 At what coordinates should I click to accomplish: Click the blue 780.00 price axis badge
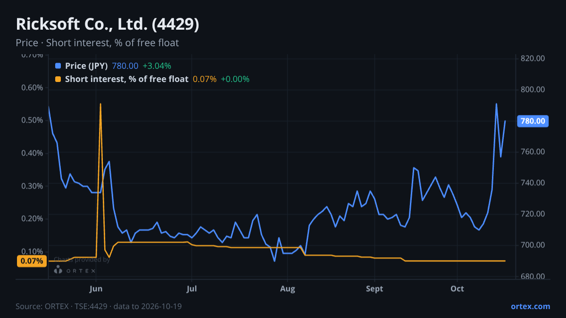[x=533, y=121]
